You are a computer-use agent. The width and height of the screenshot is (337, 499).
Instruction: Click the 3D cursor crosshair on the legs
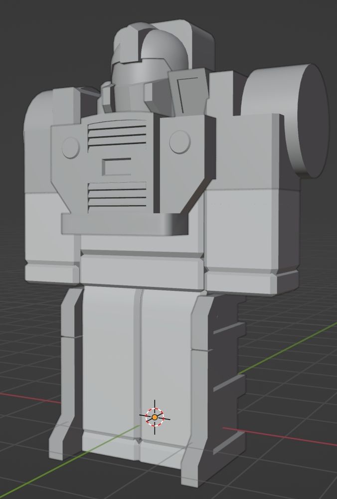(155, 417)
